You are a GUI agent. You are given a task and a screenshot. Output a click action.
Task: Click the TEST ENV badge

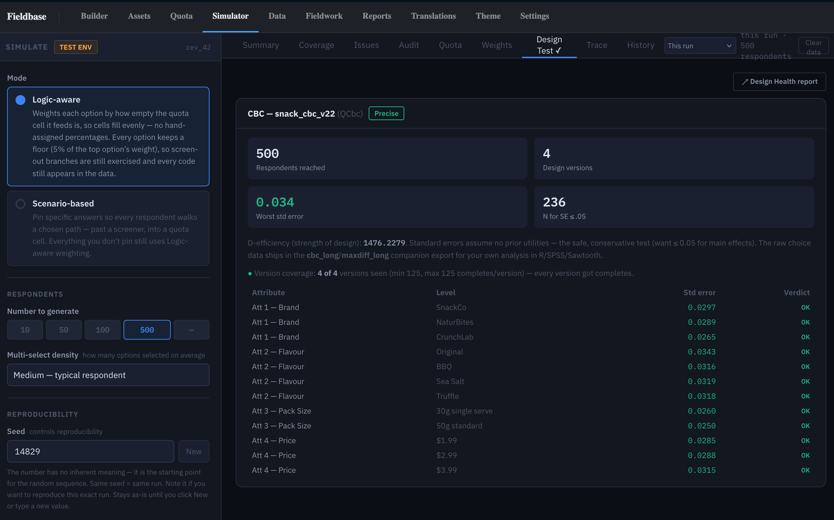click(75, 47)
